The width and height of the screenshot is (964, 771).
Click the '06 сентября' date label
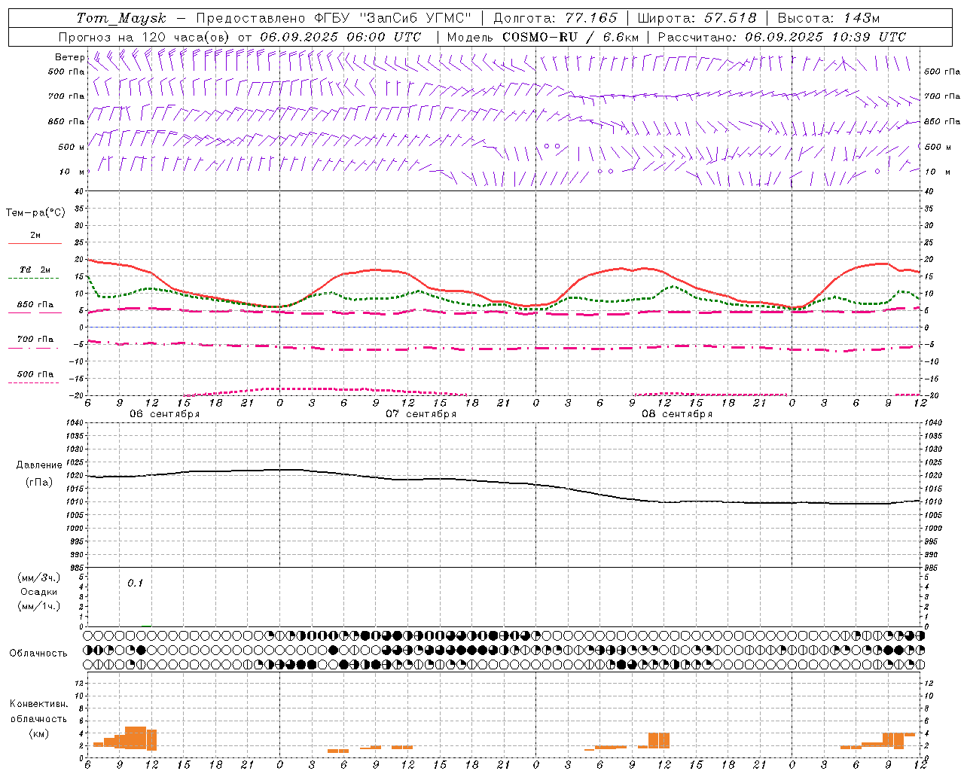165,414
